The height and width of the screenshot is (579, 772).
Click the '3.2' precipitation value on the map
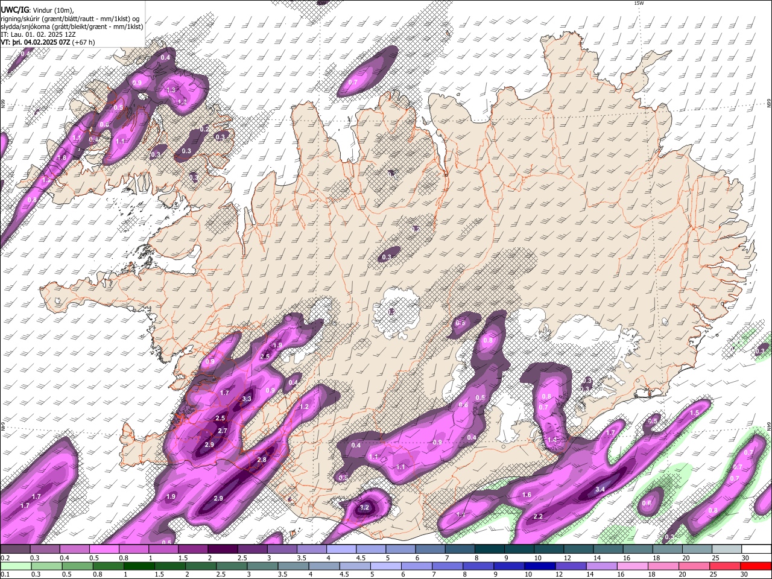(x=364, y=508)
